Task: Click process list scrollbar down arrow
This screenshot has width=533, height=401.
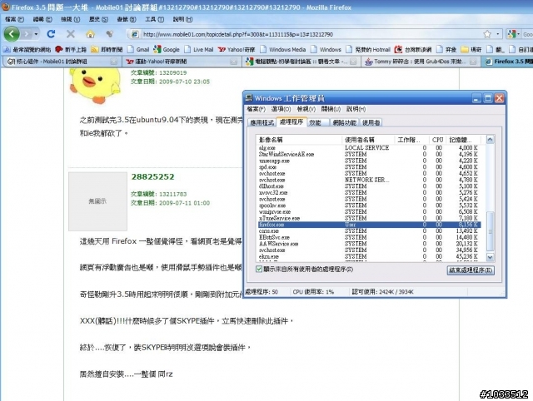Action: point(491,257)
